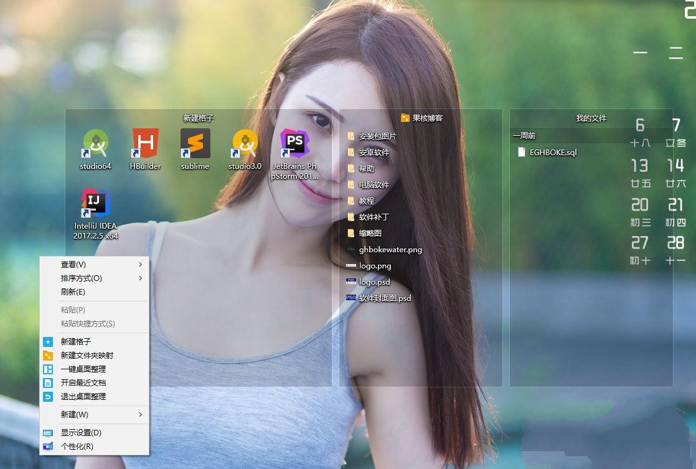The width and height of the screenshot is (696, 469).
Task: Choose 新建格子 from the context menu
Action: (x=75, y=342)
